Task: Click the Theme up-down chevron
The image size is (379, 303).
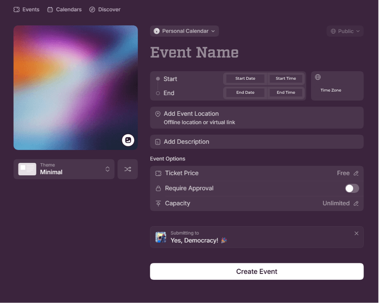Action: [x=107, y=169]
